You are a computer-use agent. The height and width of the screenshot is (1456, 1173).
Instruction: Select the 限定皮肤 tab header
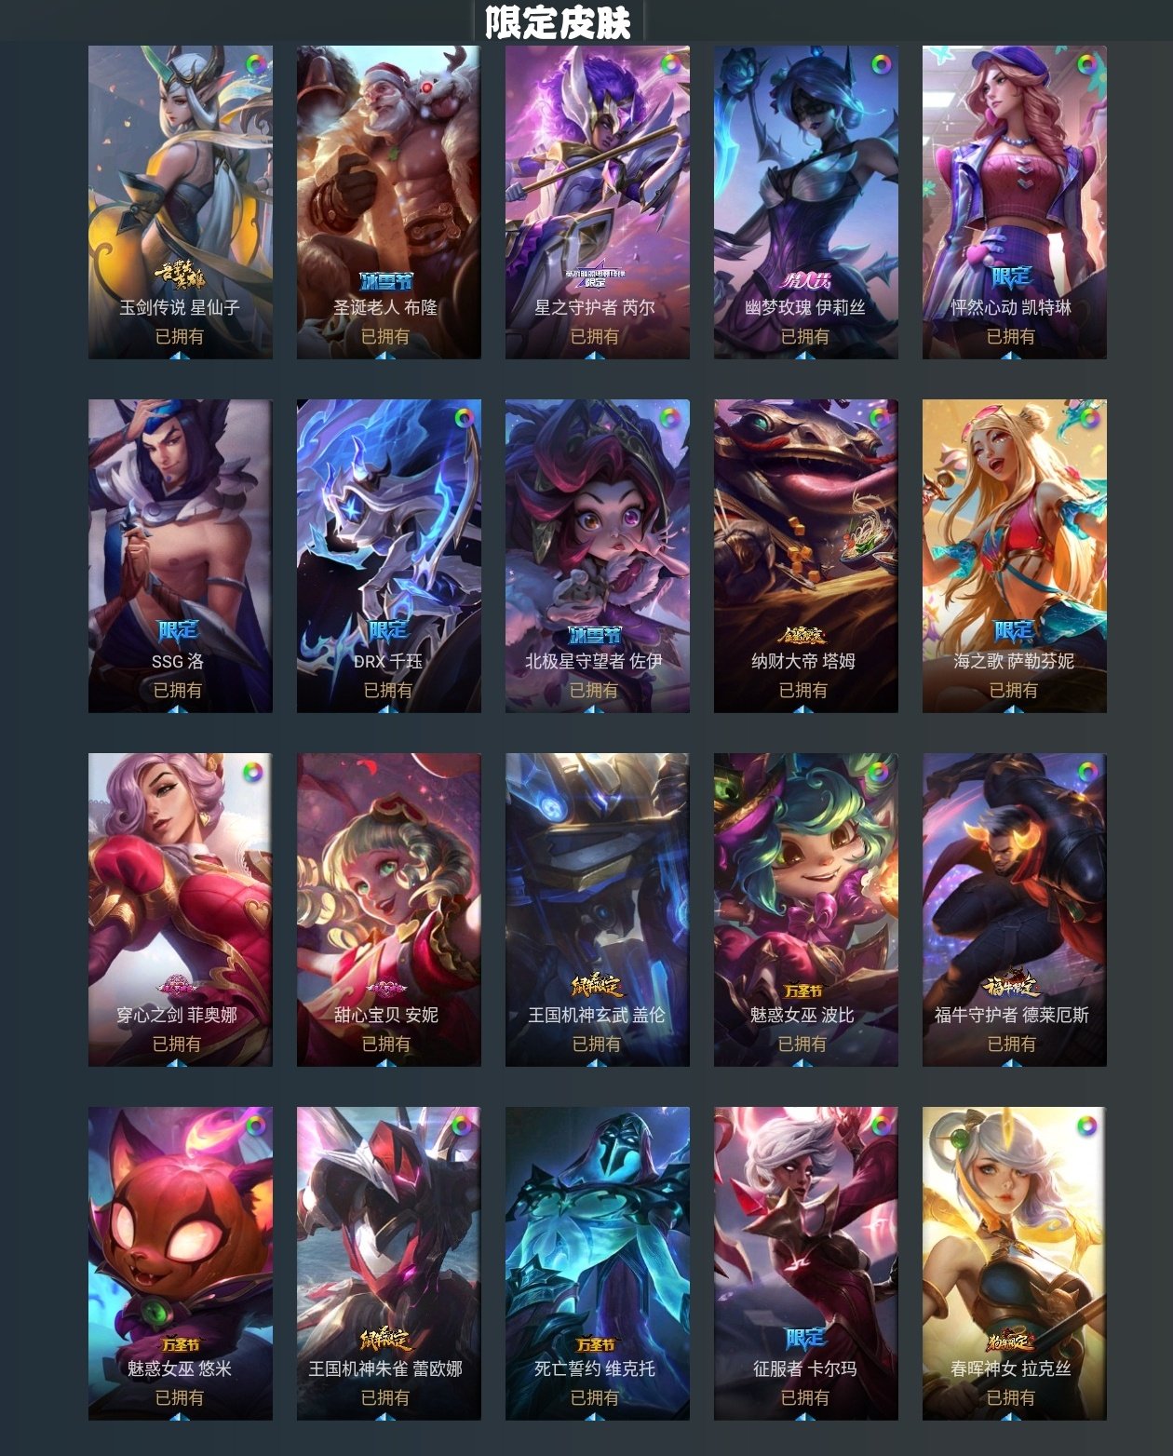559,21
